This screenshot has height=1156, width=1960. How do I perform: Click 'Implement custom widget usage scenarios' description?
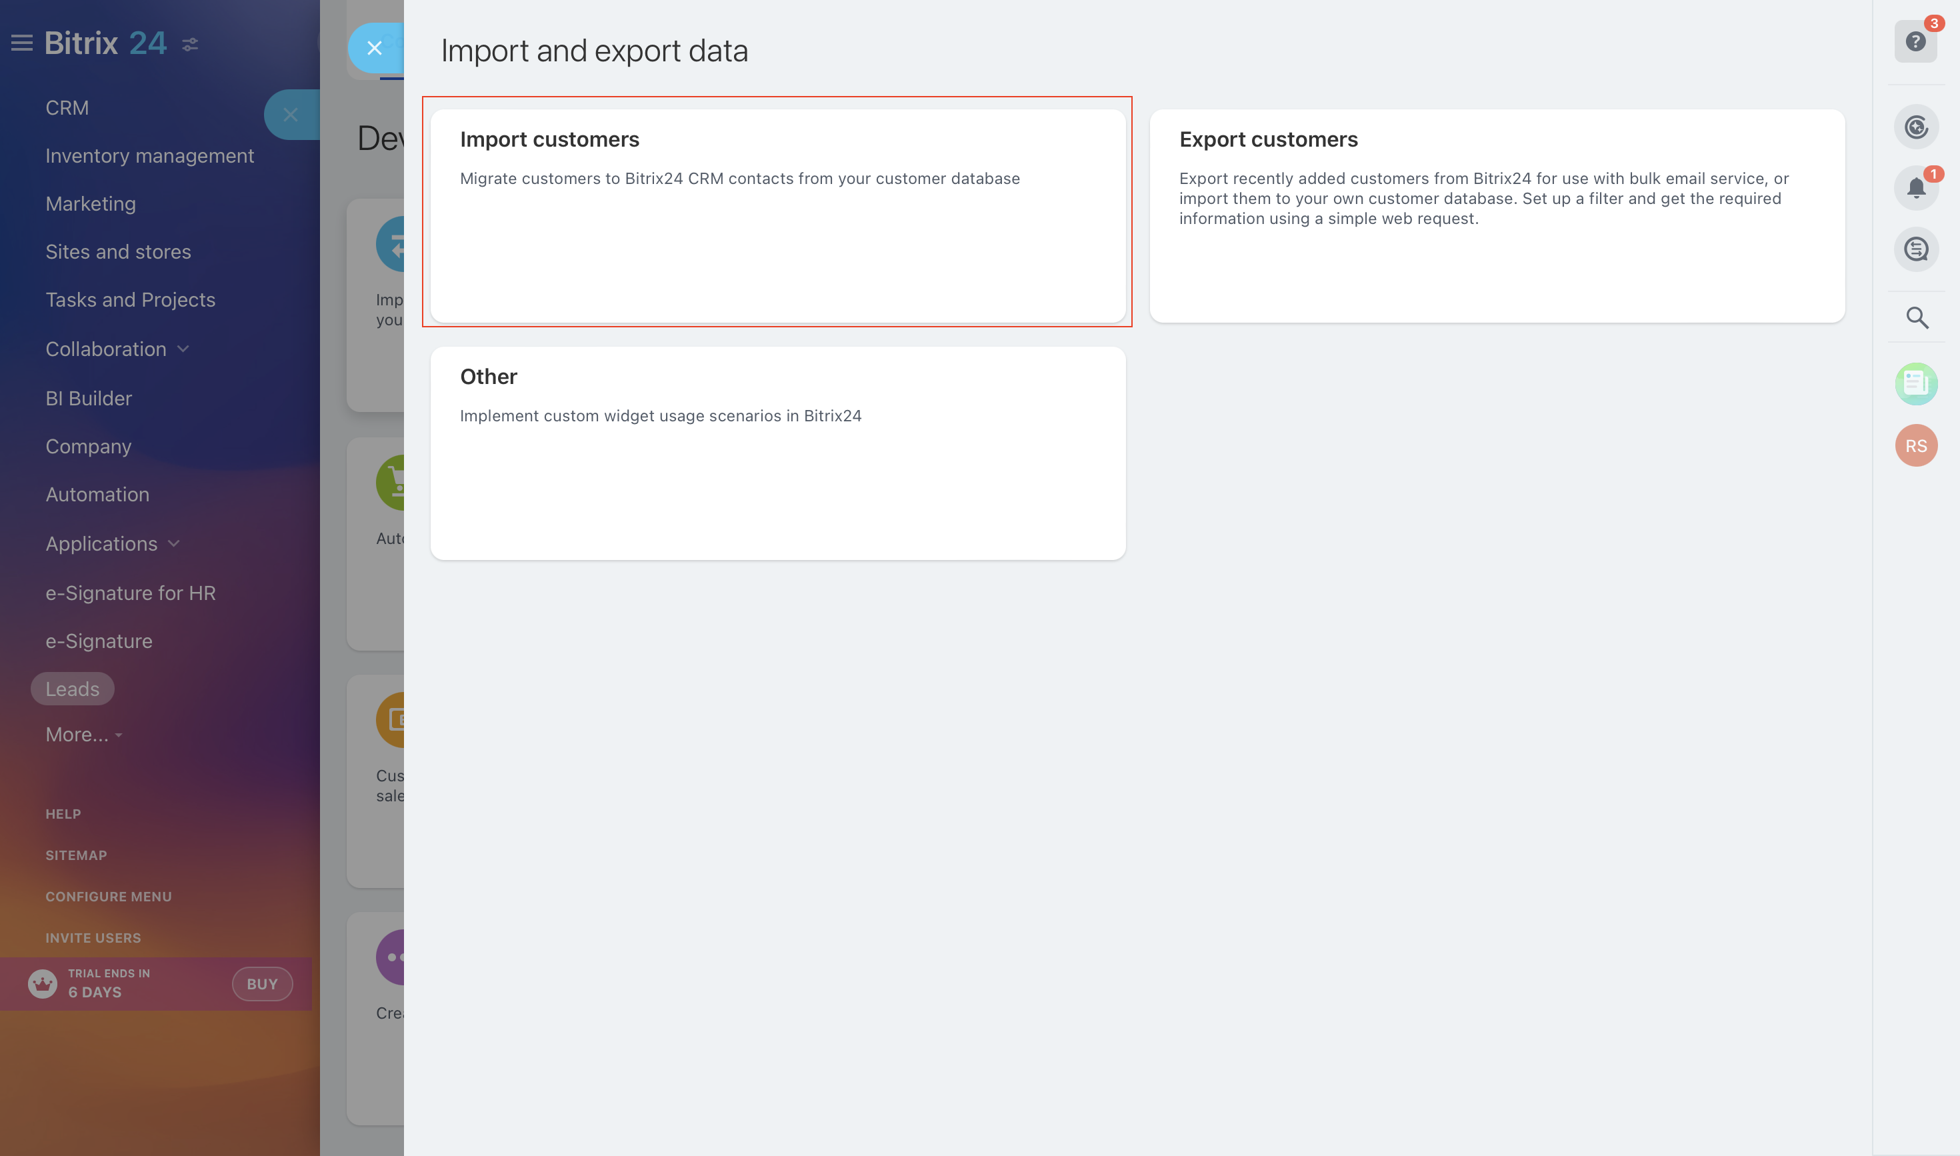(661, 416)
